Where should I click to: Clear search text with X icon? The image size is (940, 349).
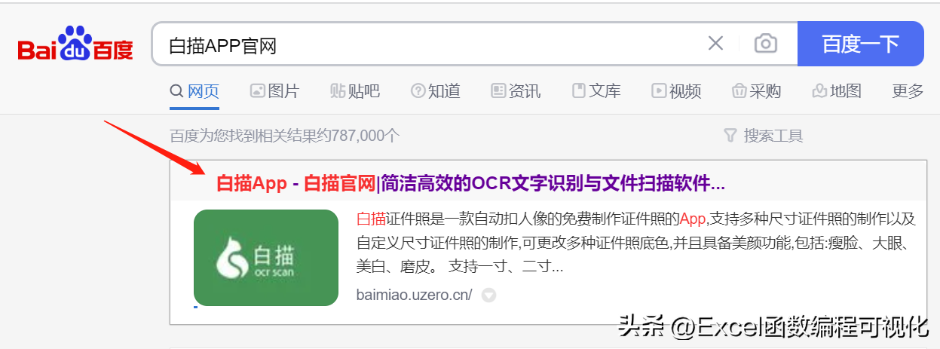pyautogui.click(x=715, y=44)
